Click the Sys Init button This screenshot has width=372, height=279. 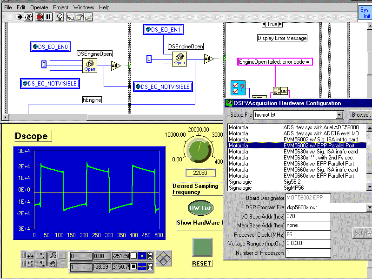365,13
